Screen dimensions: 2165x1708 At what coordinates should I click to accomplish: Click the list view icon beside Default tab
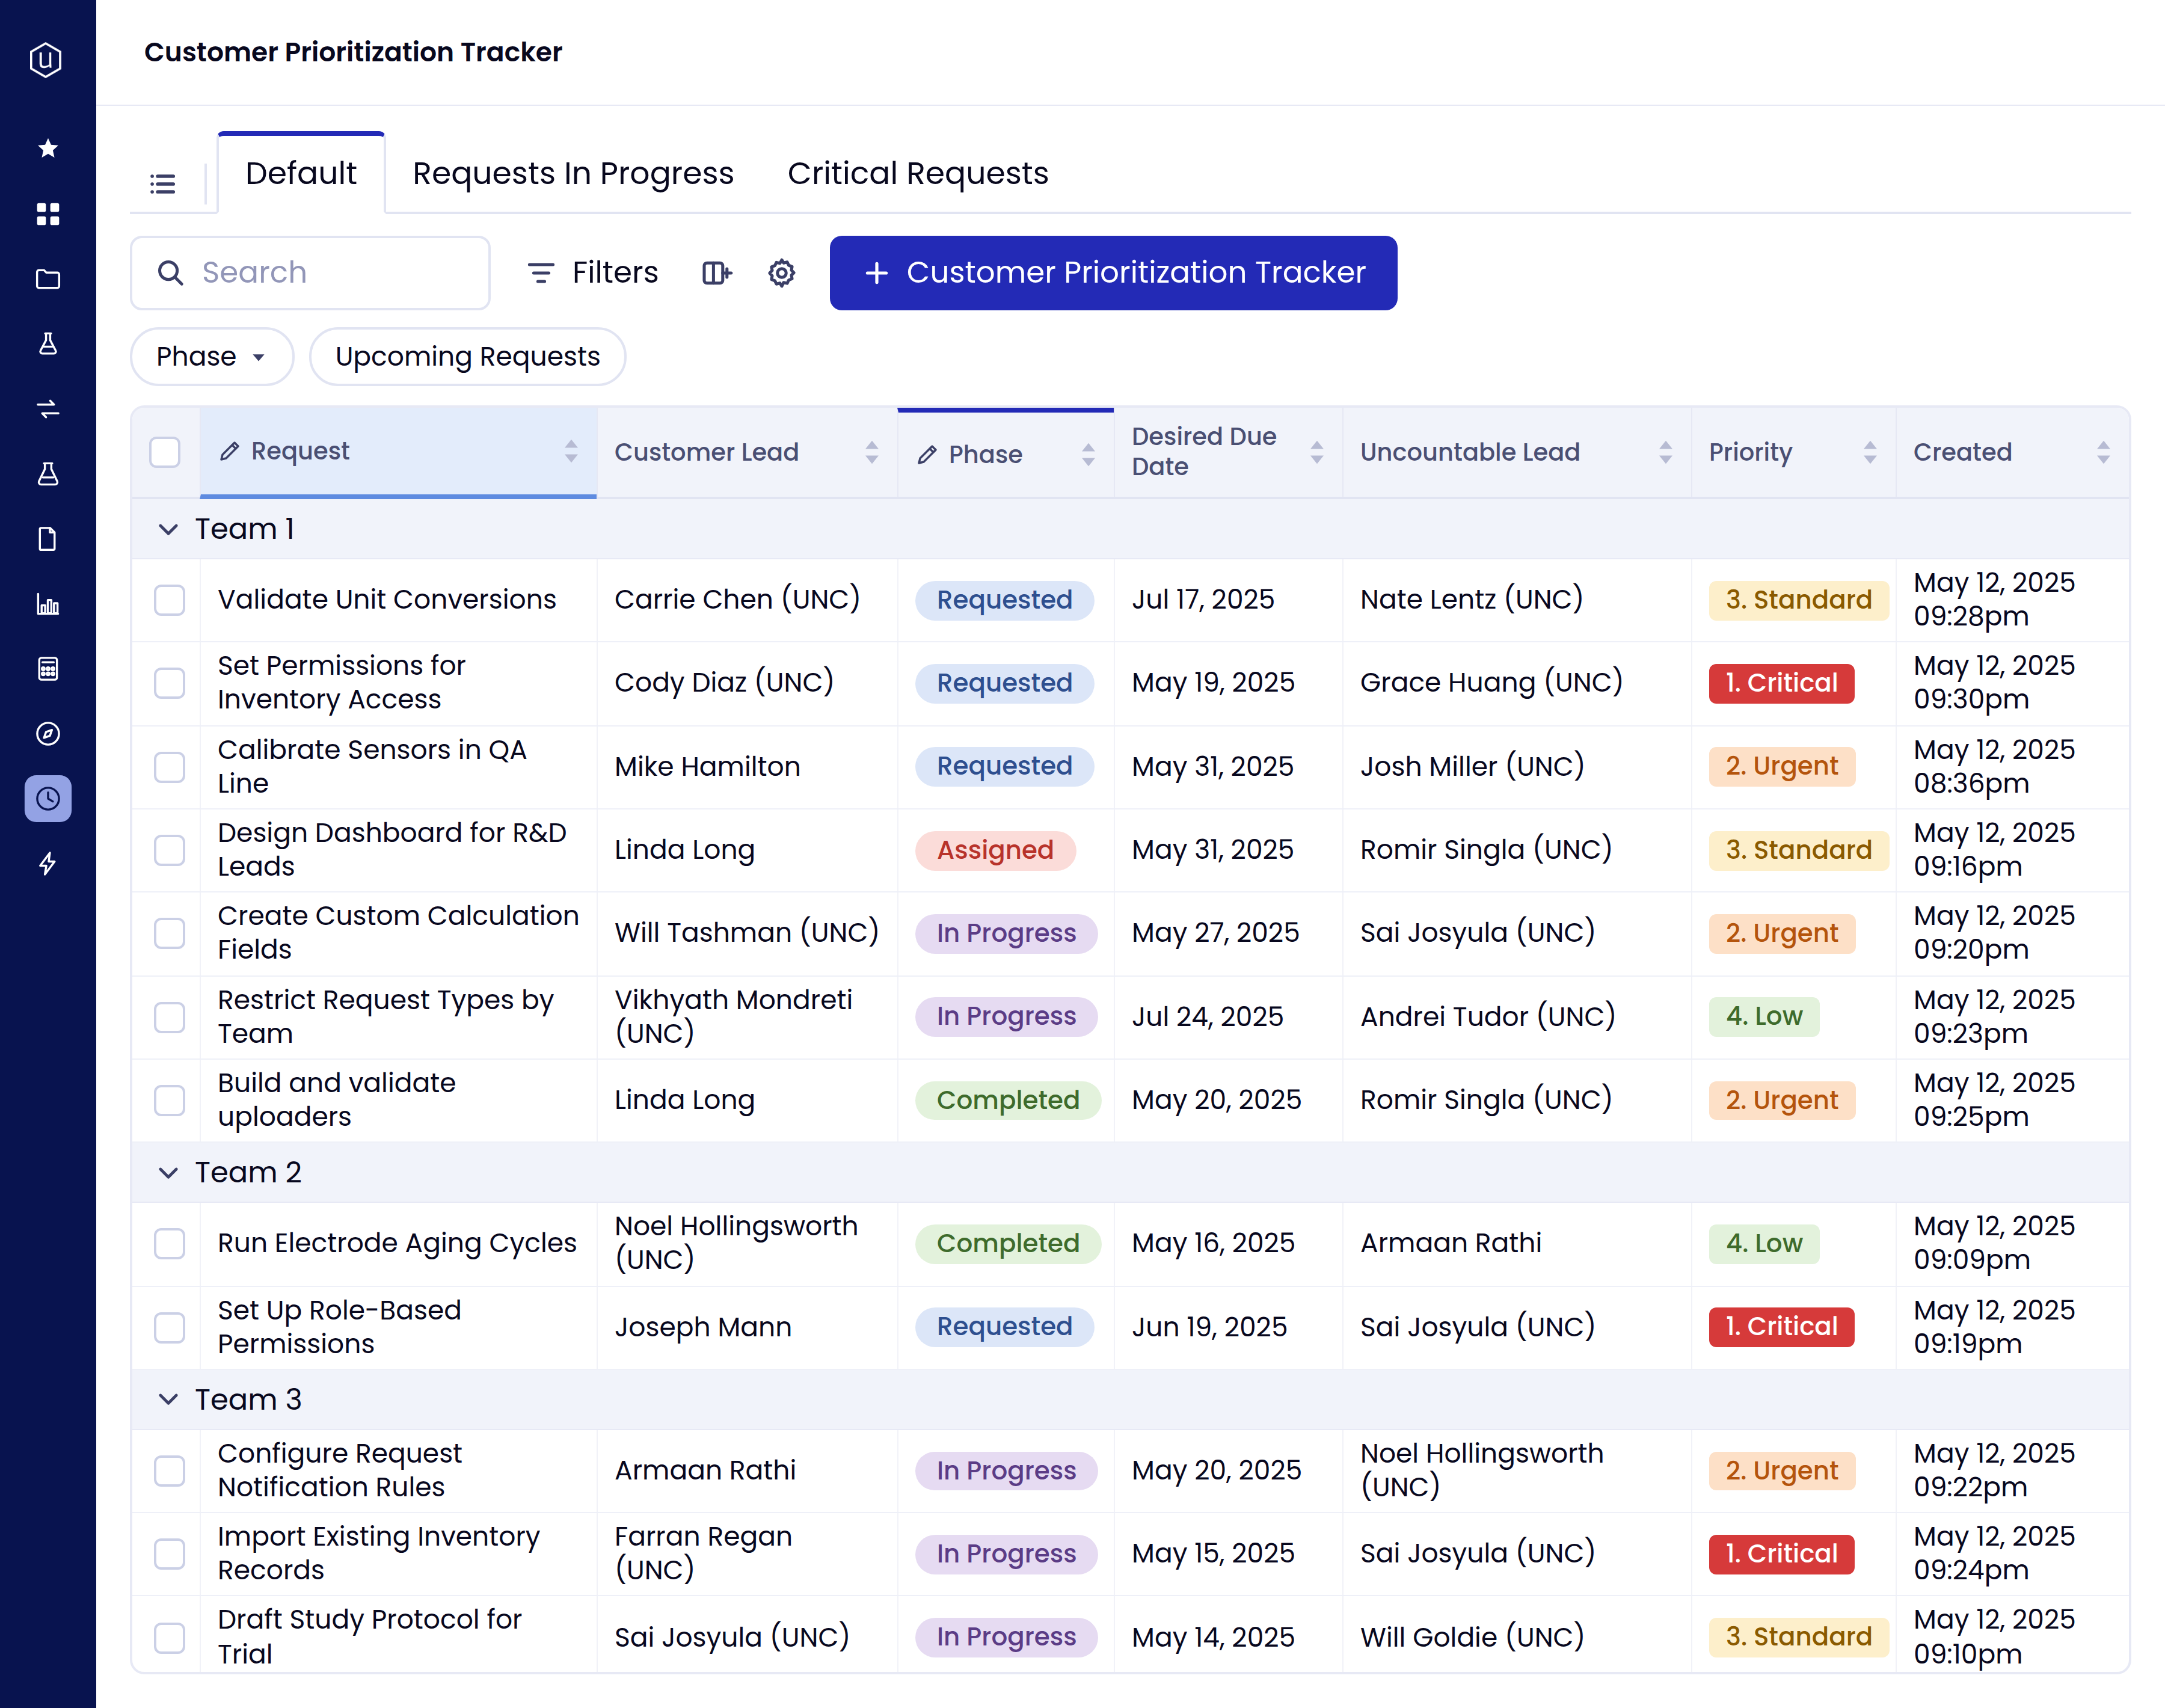tap(163, 183)
